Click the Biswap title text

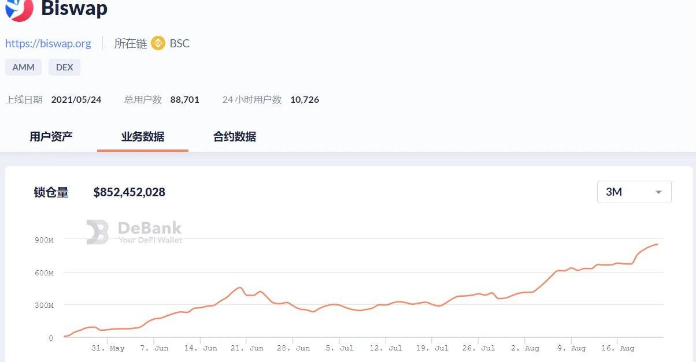(74, 9)
